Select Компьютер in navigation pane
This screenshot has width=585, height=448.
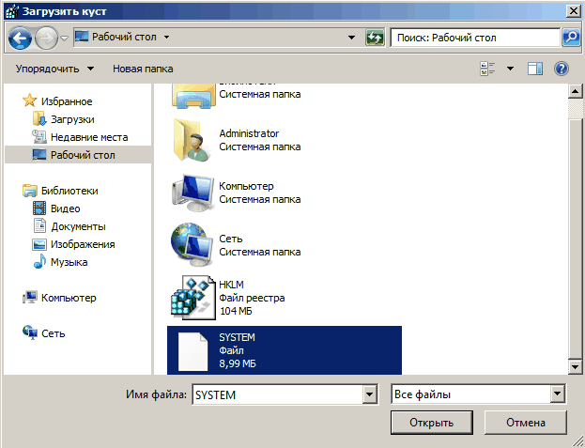[x=69, y=298]
